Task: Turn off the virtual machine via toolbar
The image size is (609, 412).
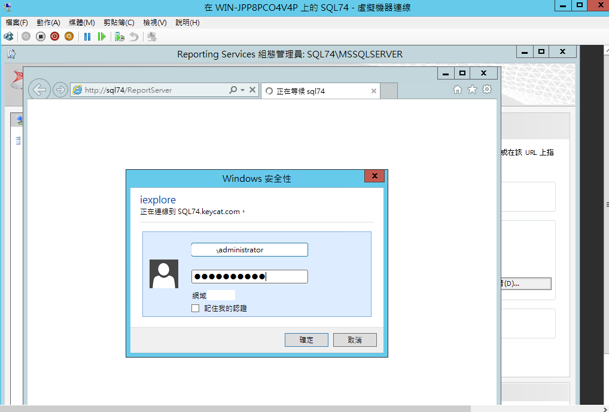Action: [41, 36]
